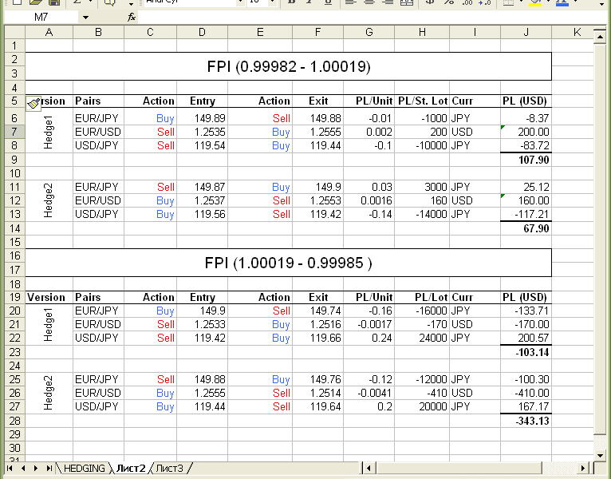
Task: Select the total cell -343.13
Action: 526,421
